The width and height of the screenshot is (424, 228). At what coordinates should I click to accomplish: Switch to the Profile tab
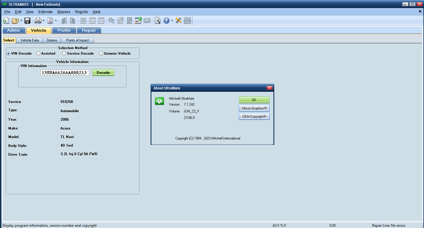[x=64, y=30]
